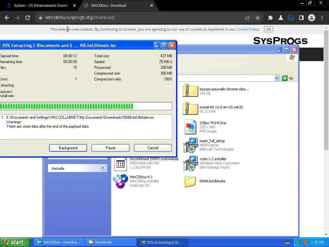Open the Chrome three-dot menu
Viewport: 329px width, 247px height.
[322, 18]
